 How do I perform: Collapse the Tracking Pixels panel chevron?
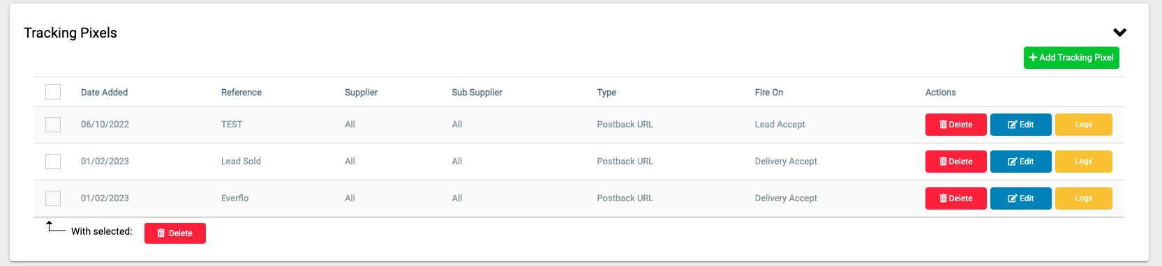coord(1119,33)
